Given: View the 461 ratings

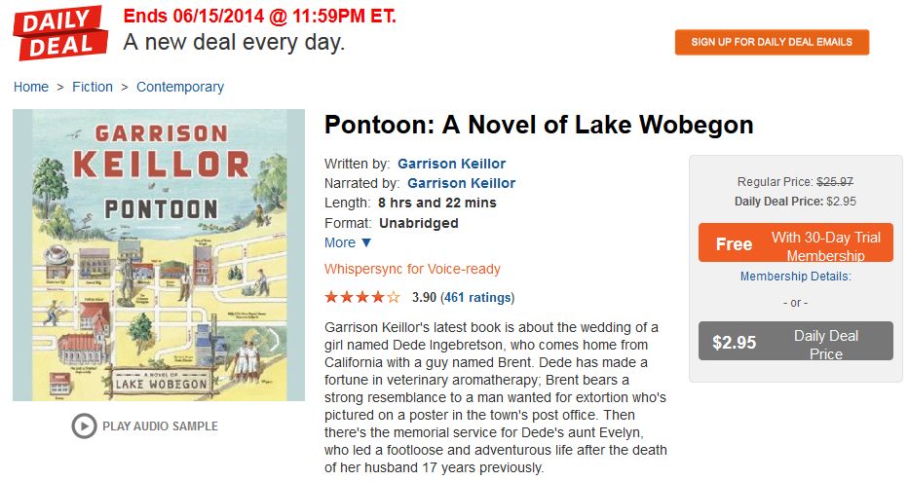Looking at the screenshot, I should (477, 297).
